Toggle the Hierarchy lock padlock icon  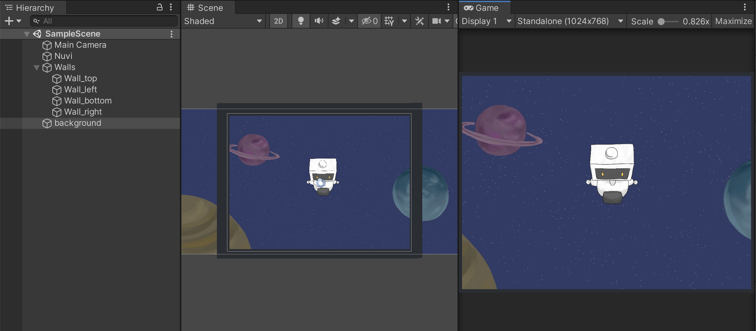160,7
